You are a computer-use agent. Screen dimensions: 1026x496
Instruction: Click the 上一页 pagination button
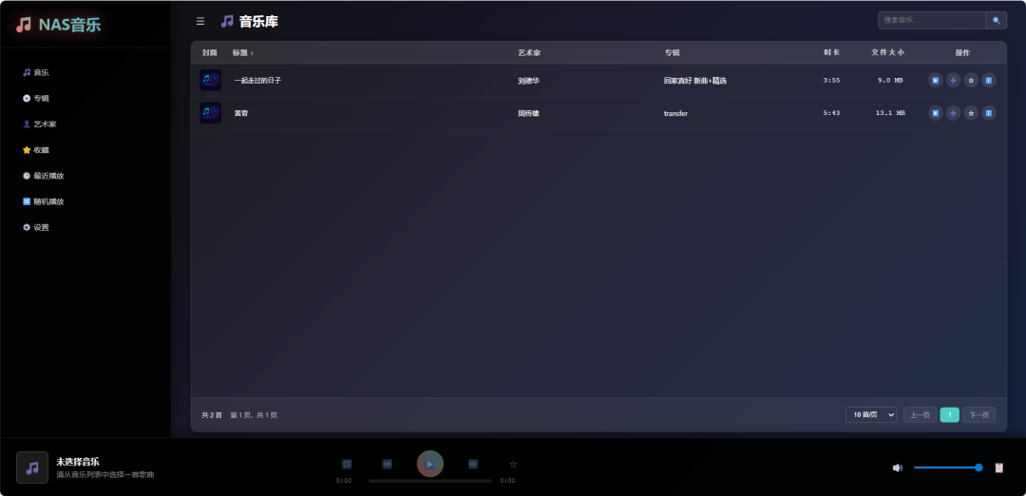pos(920,415)
